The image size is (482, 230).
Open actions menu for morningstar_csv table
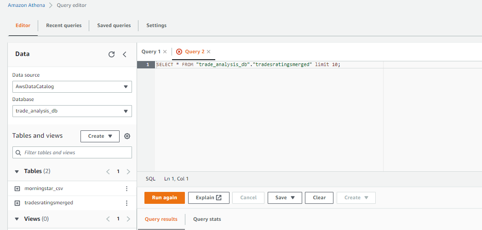126,189
